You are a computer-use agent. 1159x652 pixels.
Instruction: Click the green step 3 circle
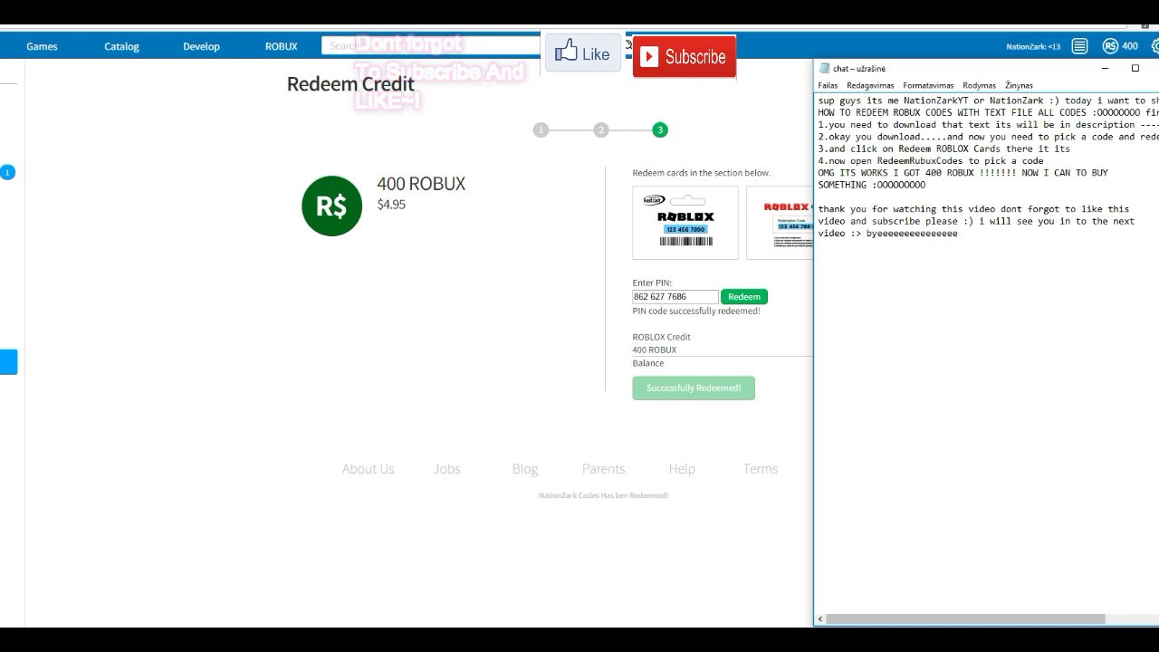(660, 130)
